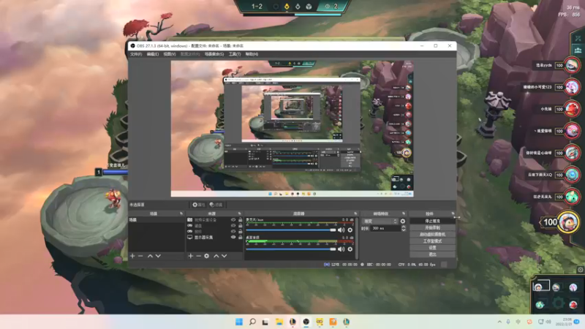This screenshot has height=329, width=585.
Task: Open the 渐变 transition dropdown
Action: (x=380, y=222)
